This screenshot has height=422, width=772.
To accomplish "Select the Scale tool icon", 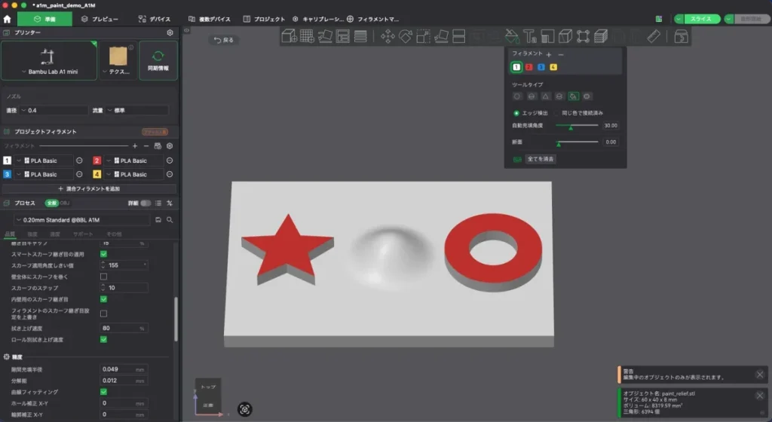I will [x=423, y=36].
